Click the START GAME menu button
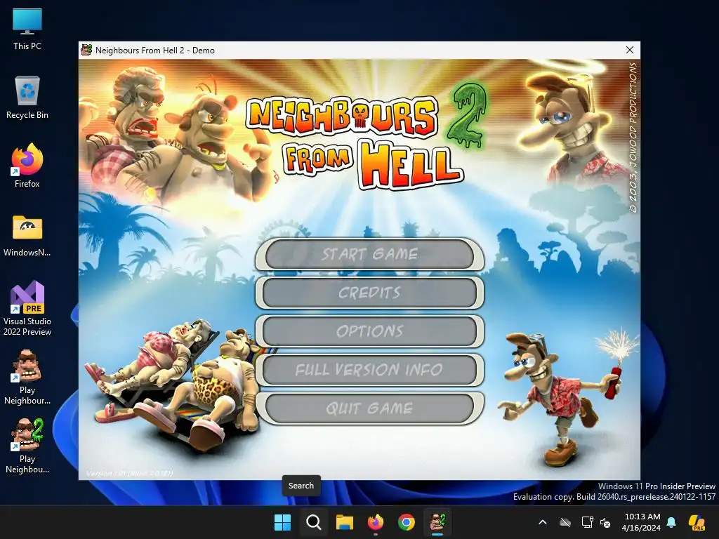The height and width of the screenshot is (539, 719). coord(369,254)
